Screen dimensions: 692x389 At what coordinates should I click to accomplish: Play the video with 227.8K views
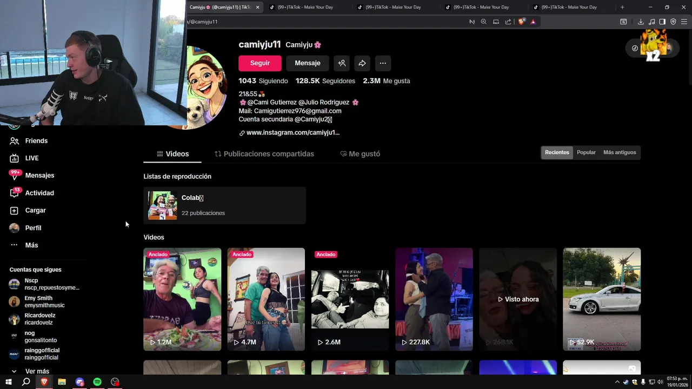434,299
